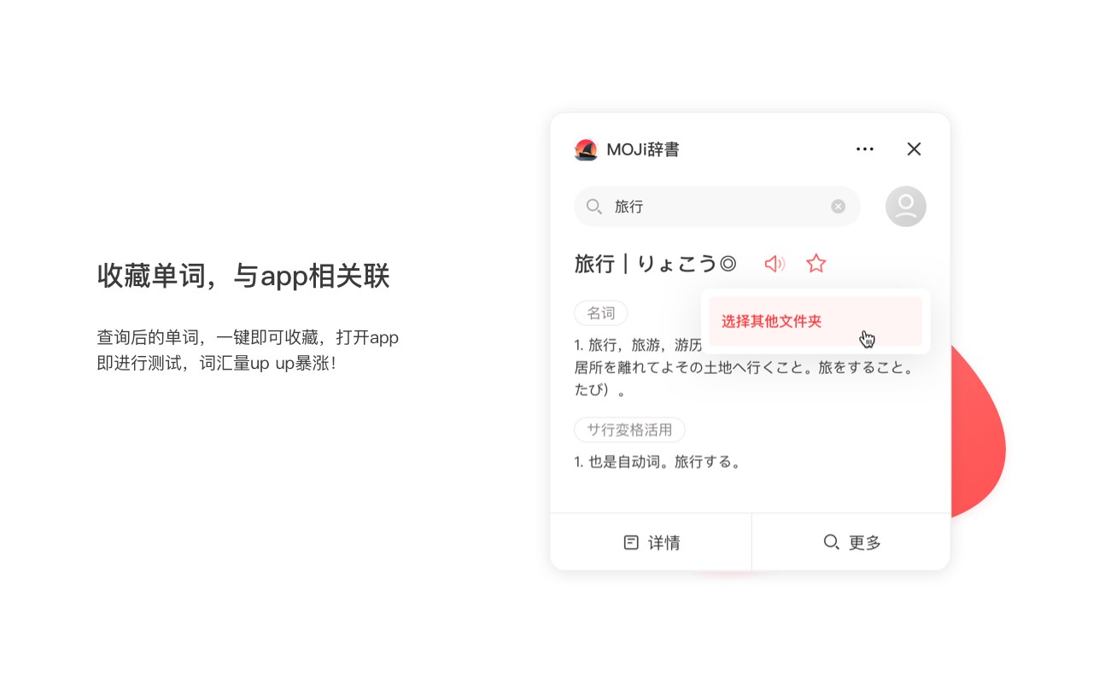Open the 详情 details button
This screenshot has width=1093, height=683.
click(651, 542)
